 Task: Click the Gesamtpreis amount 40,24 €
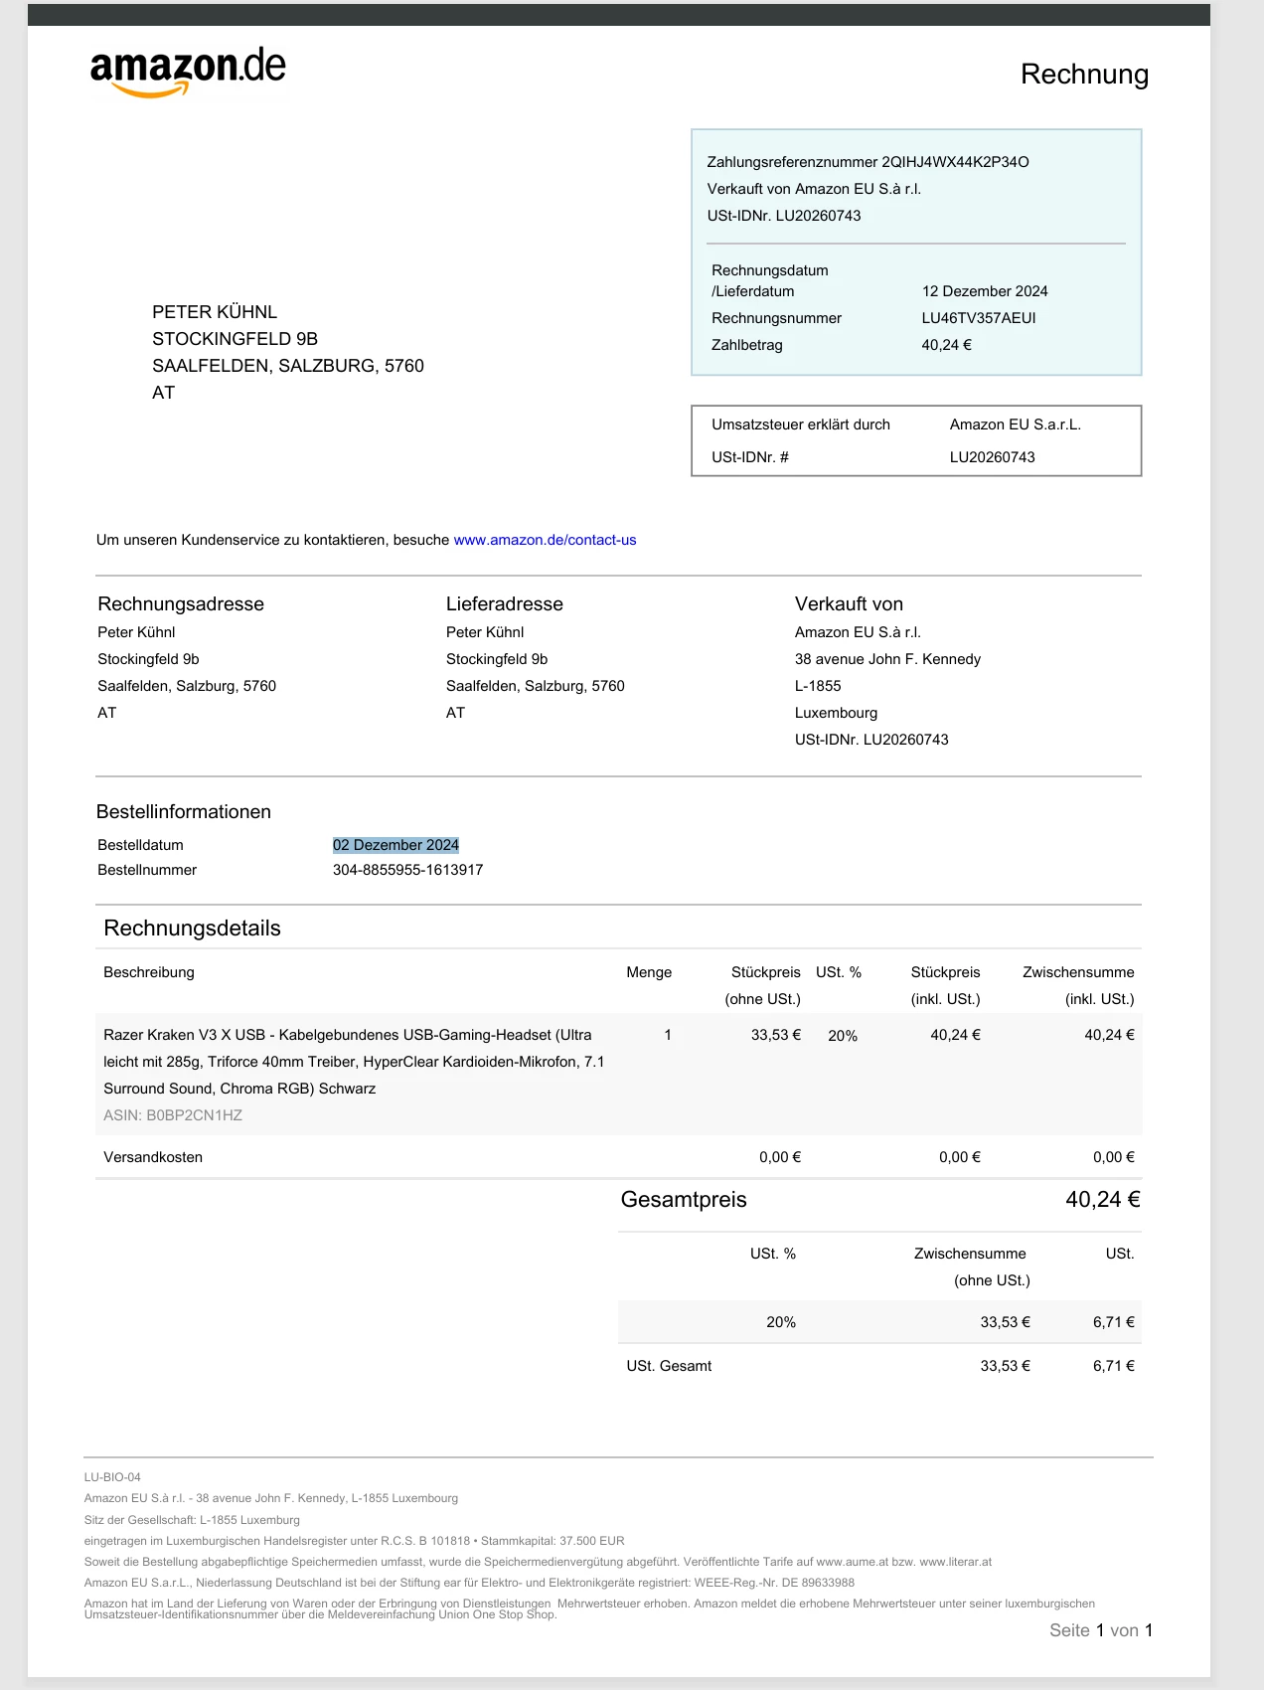click(1103, 1200)
